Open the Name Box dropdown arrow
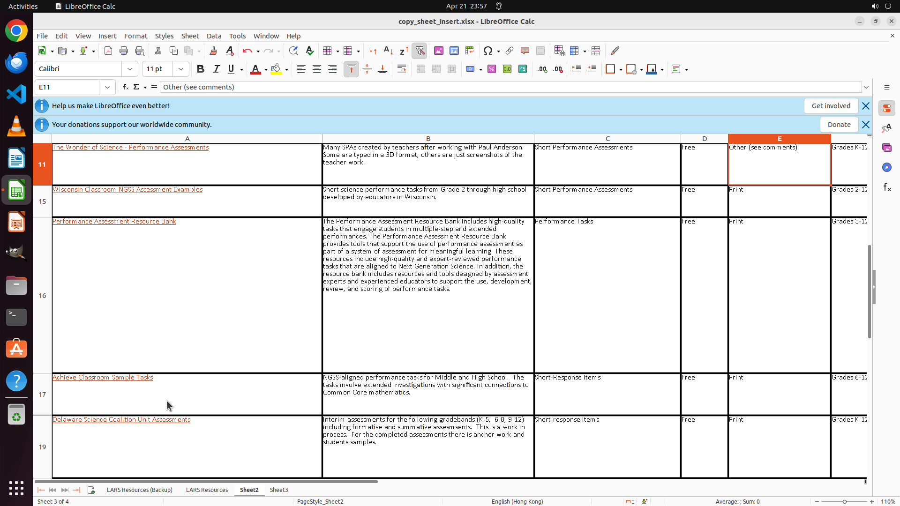 pos(107,87)
